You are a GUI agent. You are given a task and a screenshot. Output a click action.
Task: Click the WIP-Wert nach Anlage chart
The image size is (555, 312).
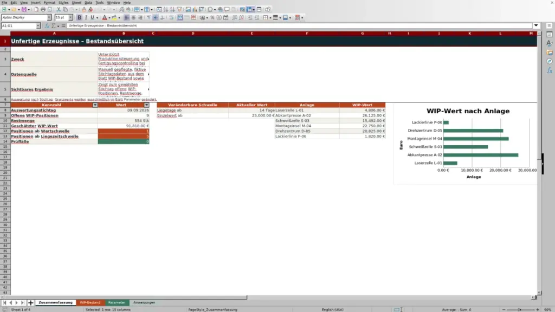point(465,144)
